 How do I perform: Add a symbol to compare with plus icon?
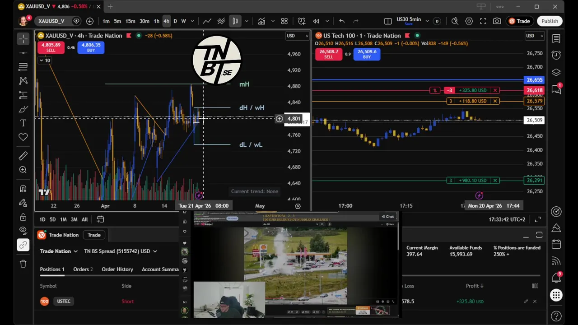click(x=90, y=21)
